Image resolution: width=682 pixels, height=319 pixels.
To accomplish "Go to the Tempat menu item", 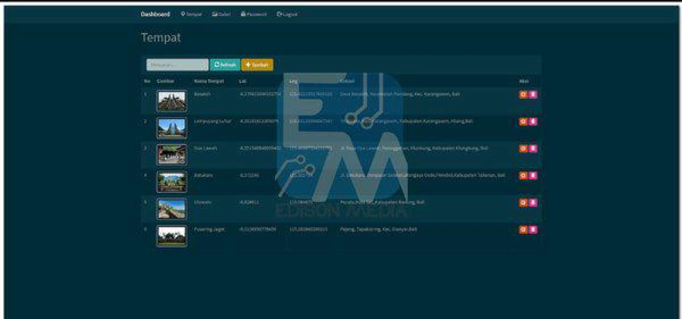I will (x=191, y=14).
